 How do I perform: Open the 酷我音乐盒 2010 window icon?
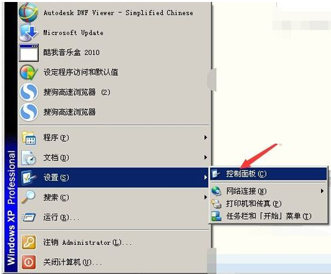[x=28, y=52]
